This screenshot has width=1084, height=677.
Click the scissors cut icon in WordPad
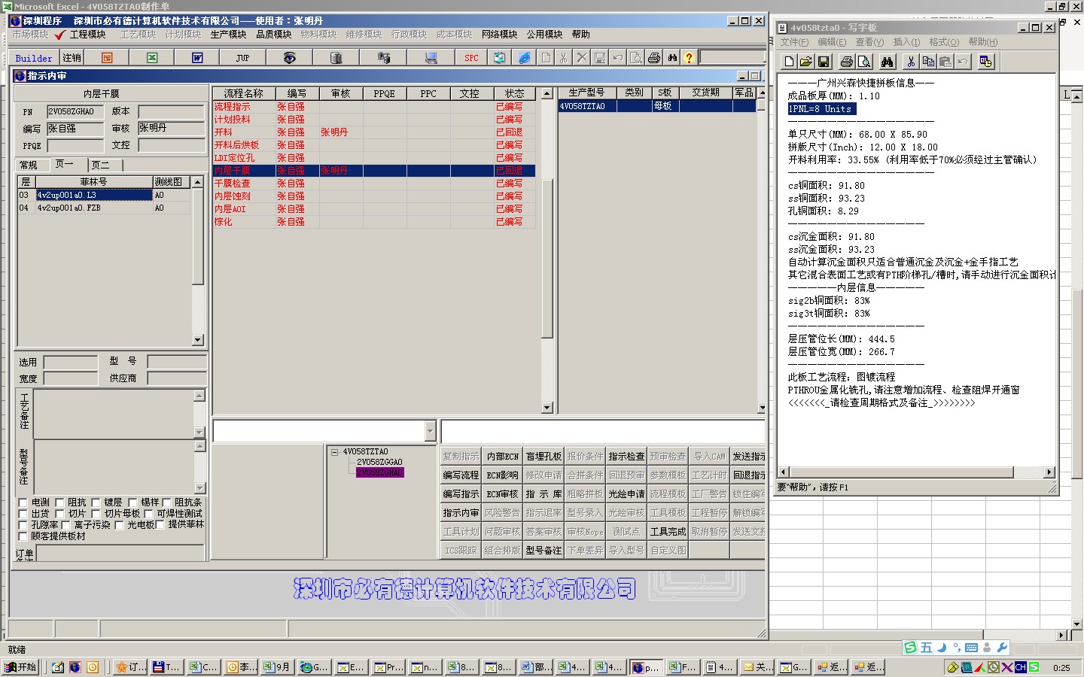[911, 62]
